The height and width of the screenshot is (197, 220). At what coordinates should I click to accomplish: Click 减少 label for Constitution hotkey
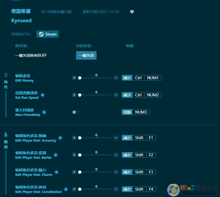(x=127, y=189)
